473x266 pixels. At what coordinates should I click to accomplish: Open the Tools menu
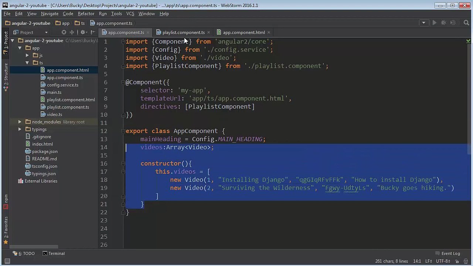[x=116, y=14]
